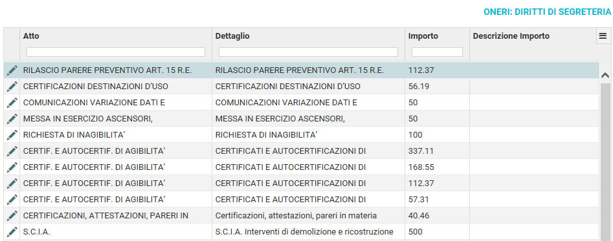The height and width of the screenshot is (241, 613).
Task: Select the row with importo 168.55
Action: (x=302, y=167)
